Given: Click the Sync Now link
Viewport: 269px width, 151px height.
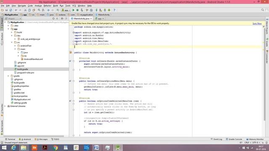Looking at the screenshot, I should coord(257,23).
